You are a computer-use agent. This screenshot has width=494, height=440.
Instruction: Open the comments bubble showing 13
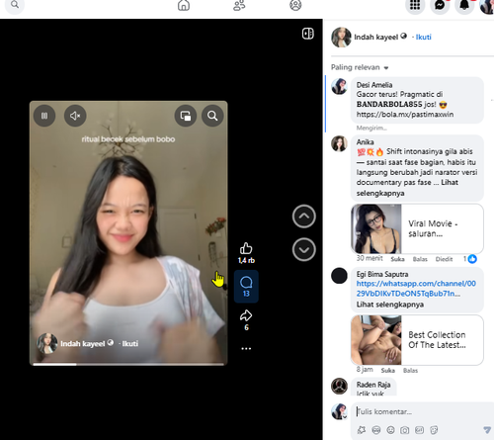click(x=246, y=286)
